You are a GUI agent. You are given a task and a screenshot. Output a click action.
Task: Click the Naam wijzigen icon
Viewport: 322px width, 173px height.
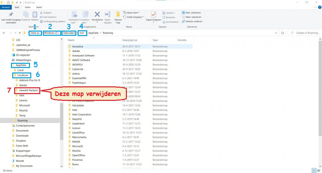[108, 15]
